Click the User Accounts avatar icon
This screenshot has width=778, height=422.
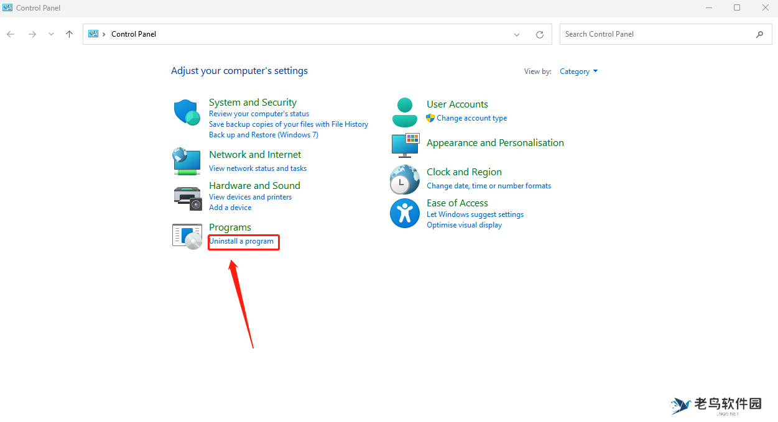(405, 112)
